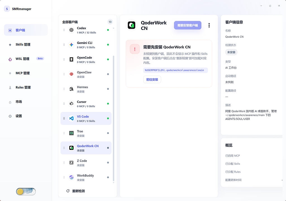Screen dimensions: 286x201
Task: Click the client list scrollbar
Action: (x=114, y=118)
